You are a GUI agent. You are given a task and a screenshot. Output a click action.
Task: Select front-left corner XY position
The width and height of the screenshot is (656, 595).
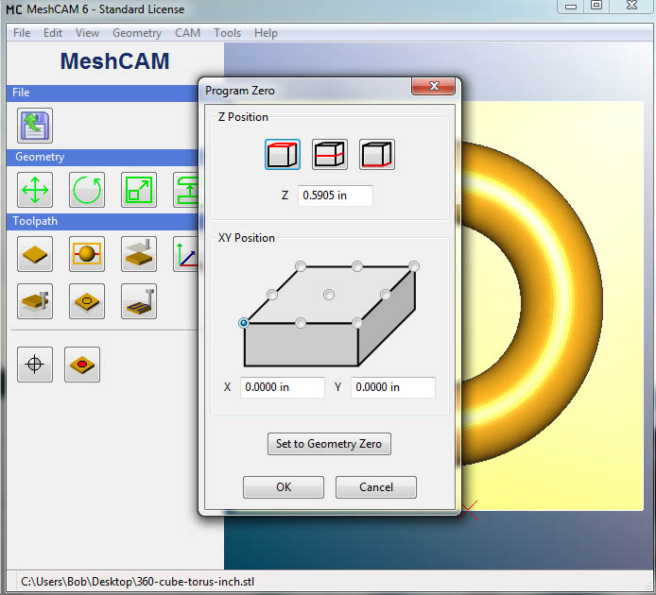244,323
